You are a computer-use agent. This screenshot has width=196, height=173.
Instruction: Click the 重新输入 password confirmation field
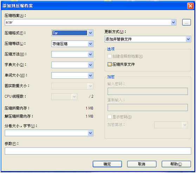[148, 107]
